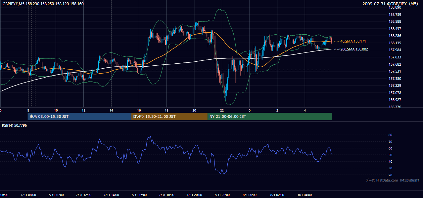Viewport: 423px width, 198px height.
Task: Click the 7/31 10:00 bottom time label
Action: point(56,195)
